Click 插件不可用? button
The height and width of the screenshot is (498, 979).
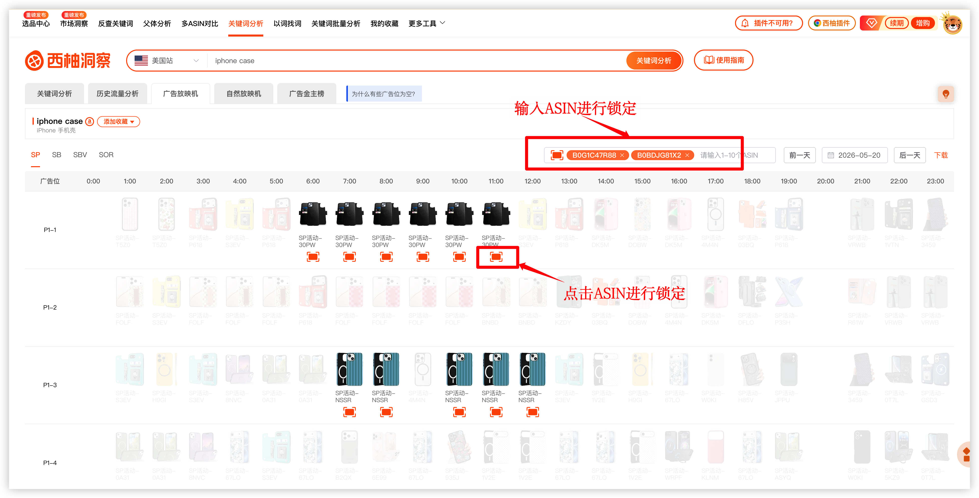(x=769, y=23)
